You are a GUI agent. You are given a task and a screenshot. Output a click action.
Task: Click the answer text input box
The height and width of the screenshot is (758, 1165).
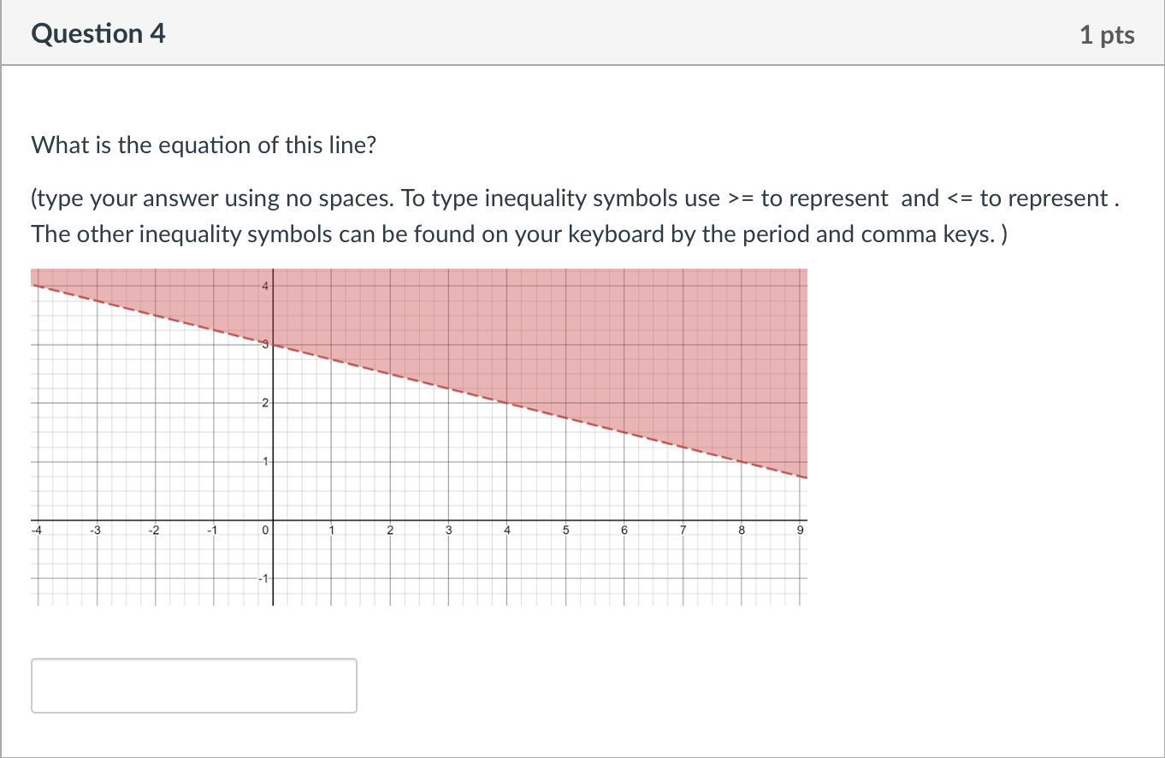(194, 685)
